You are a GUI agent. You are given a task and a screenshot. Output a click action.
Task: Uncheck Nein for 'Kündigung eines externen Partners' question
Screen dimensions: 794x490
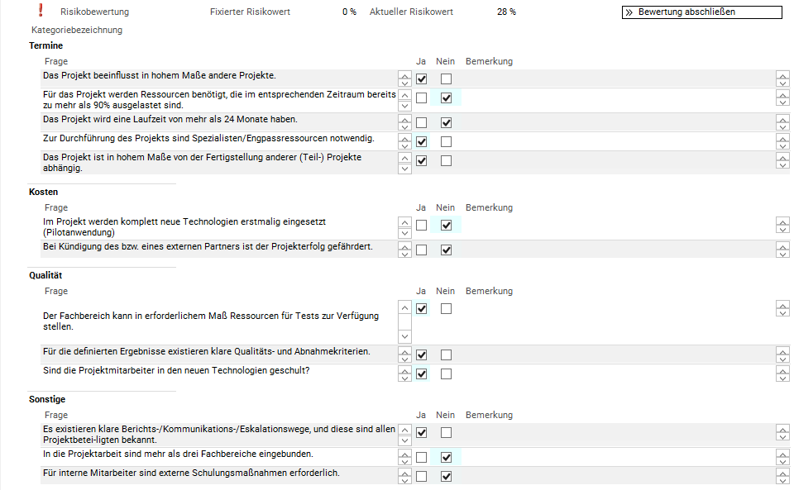(447, 250)
